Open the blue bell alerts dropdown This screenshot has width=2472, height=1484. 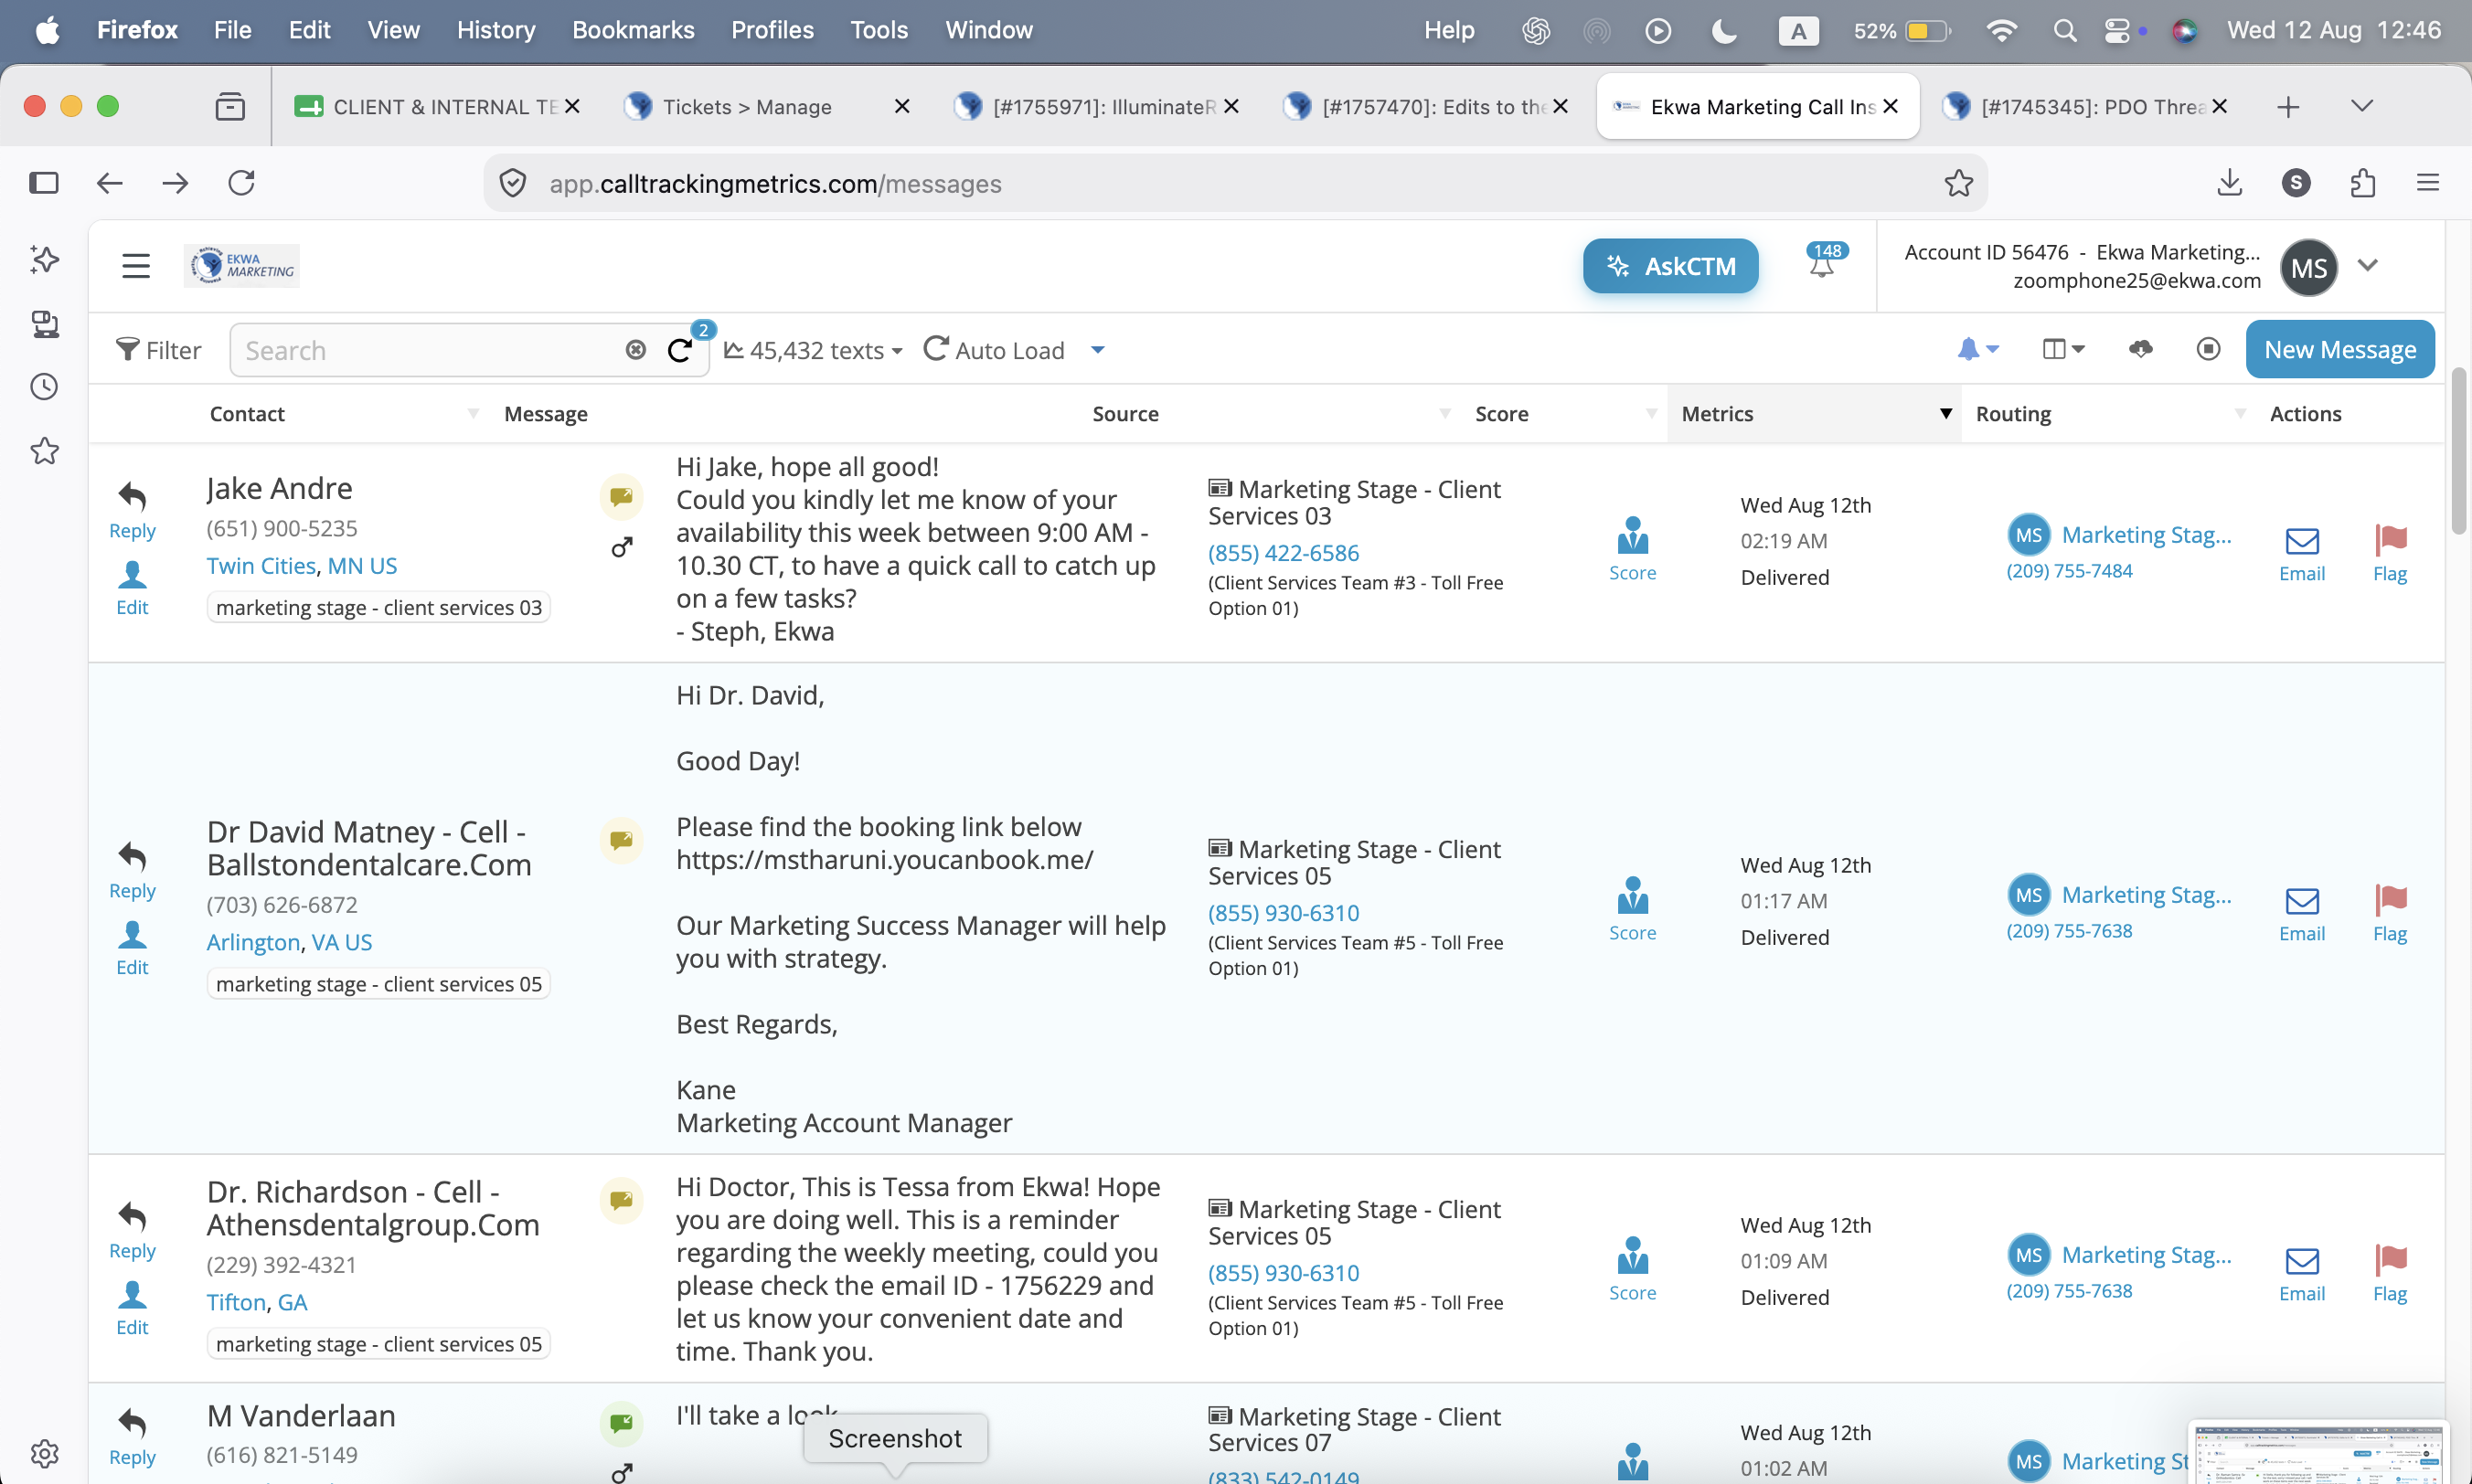click(x=1977, y=349)
